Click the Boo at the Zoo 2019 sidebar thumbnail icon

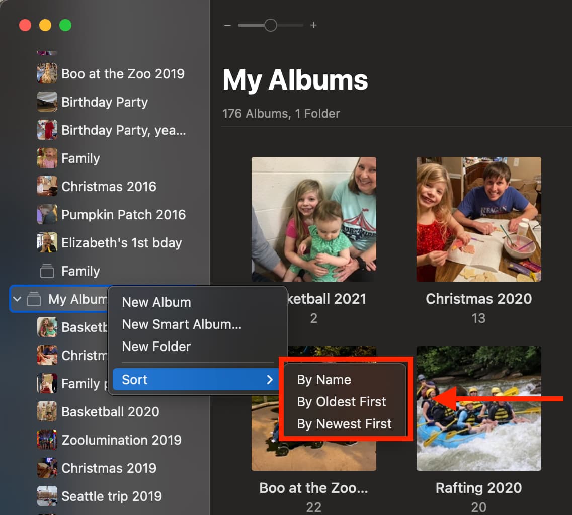47,74
